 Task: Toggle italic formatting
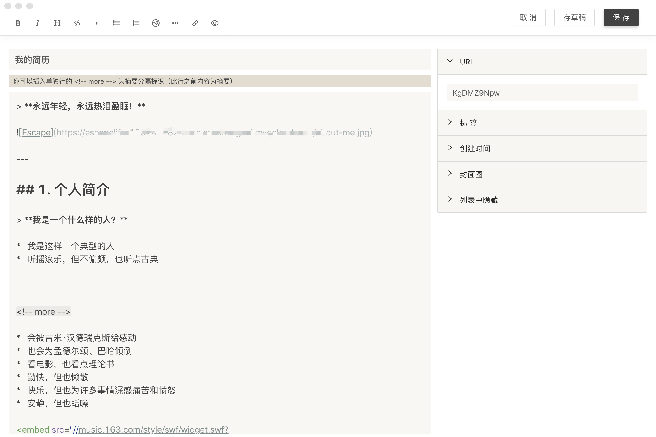(37, 23)
